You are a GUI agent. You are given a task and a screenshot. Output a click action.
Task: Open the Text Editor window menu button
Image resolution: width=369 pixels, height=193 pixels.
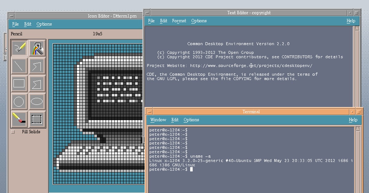[x=148, y=13]
